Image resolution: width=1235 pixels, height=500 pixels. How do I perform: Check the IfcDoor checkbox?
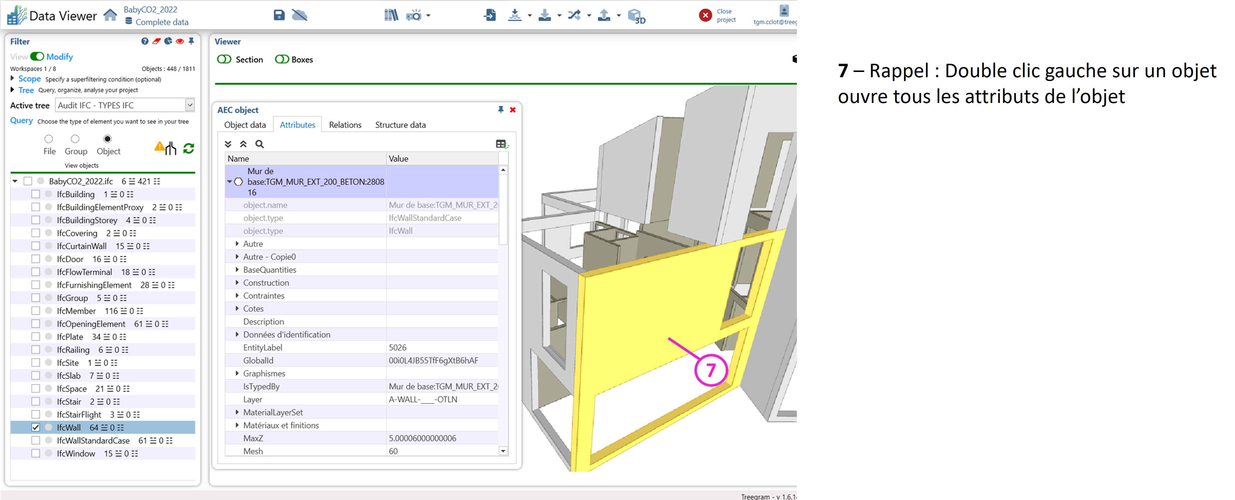tap(35, 259)
